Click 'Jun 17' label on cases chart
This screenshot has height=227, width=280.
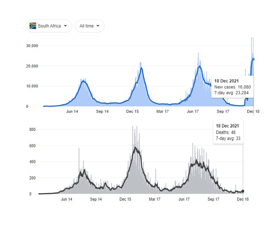coord(193,111)
